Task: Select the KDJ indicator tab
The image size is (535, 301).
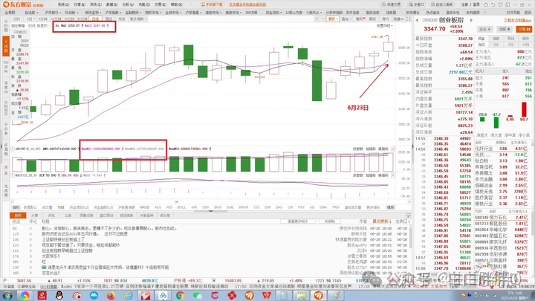Action: coord(158,207)
